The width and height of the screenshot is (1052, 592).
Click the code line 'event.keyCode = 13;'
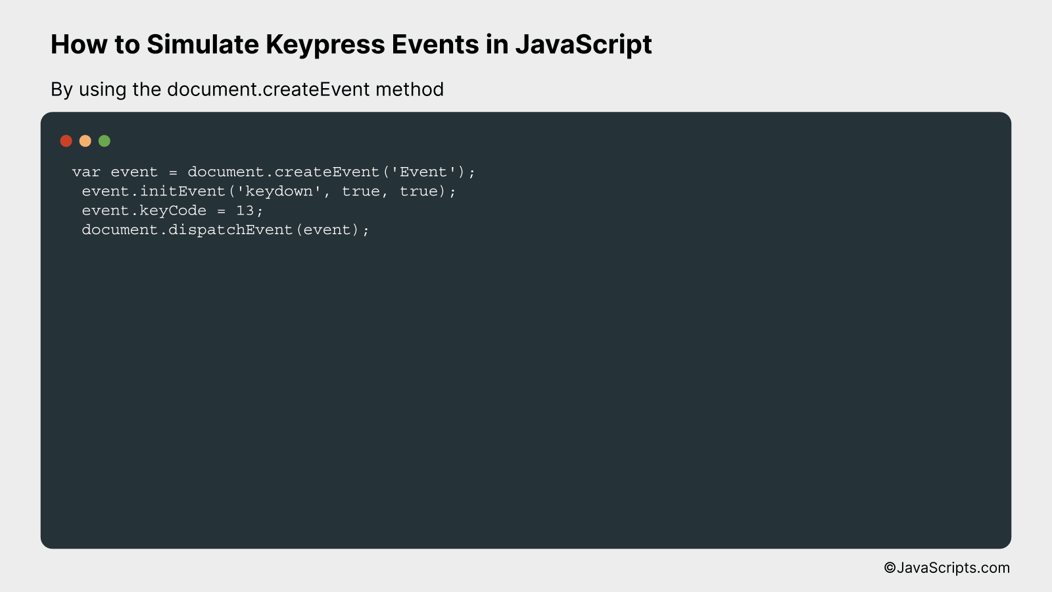[172, 210]
